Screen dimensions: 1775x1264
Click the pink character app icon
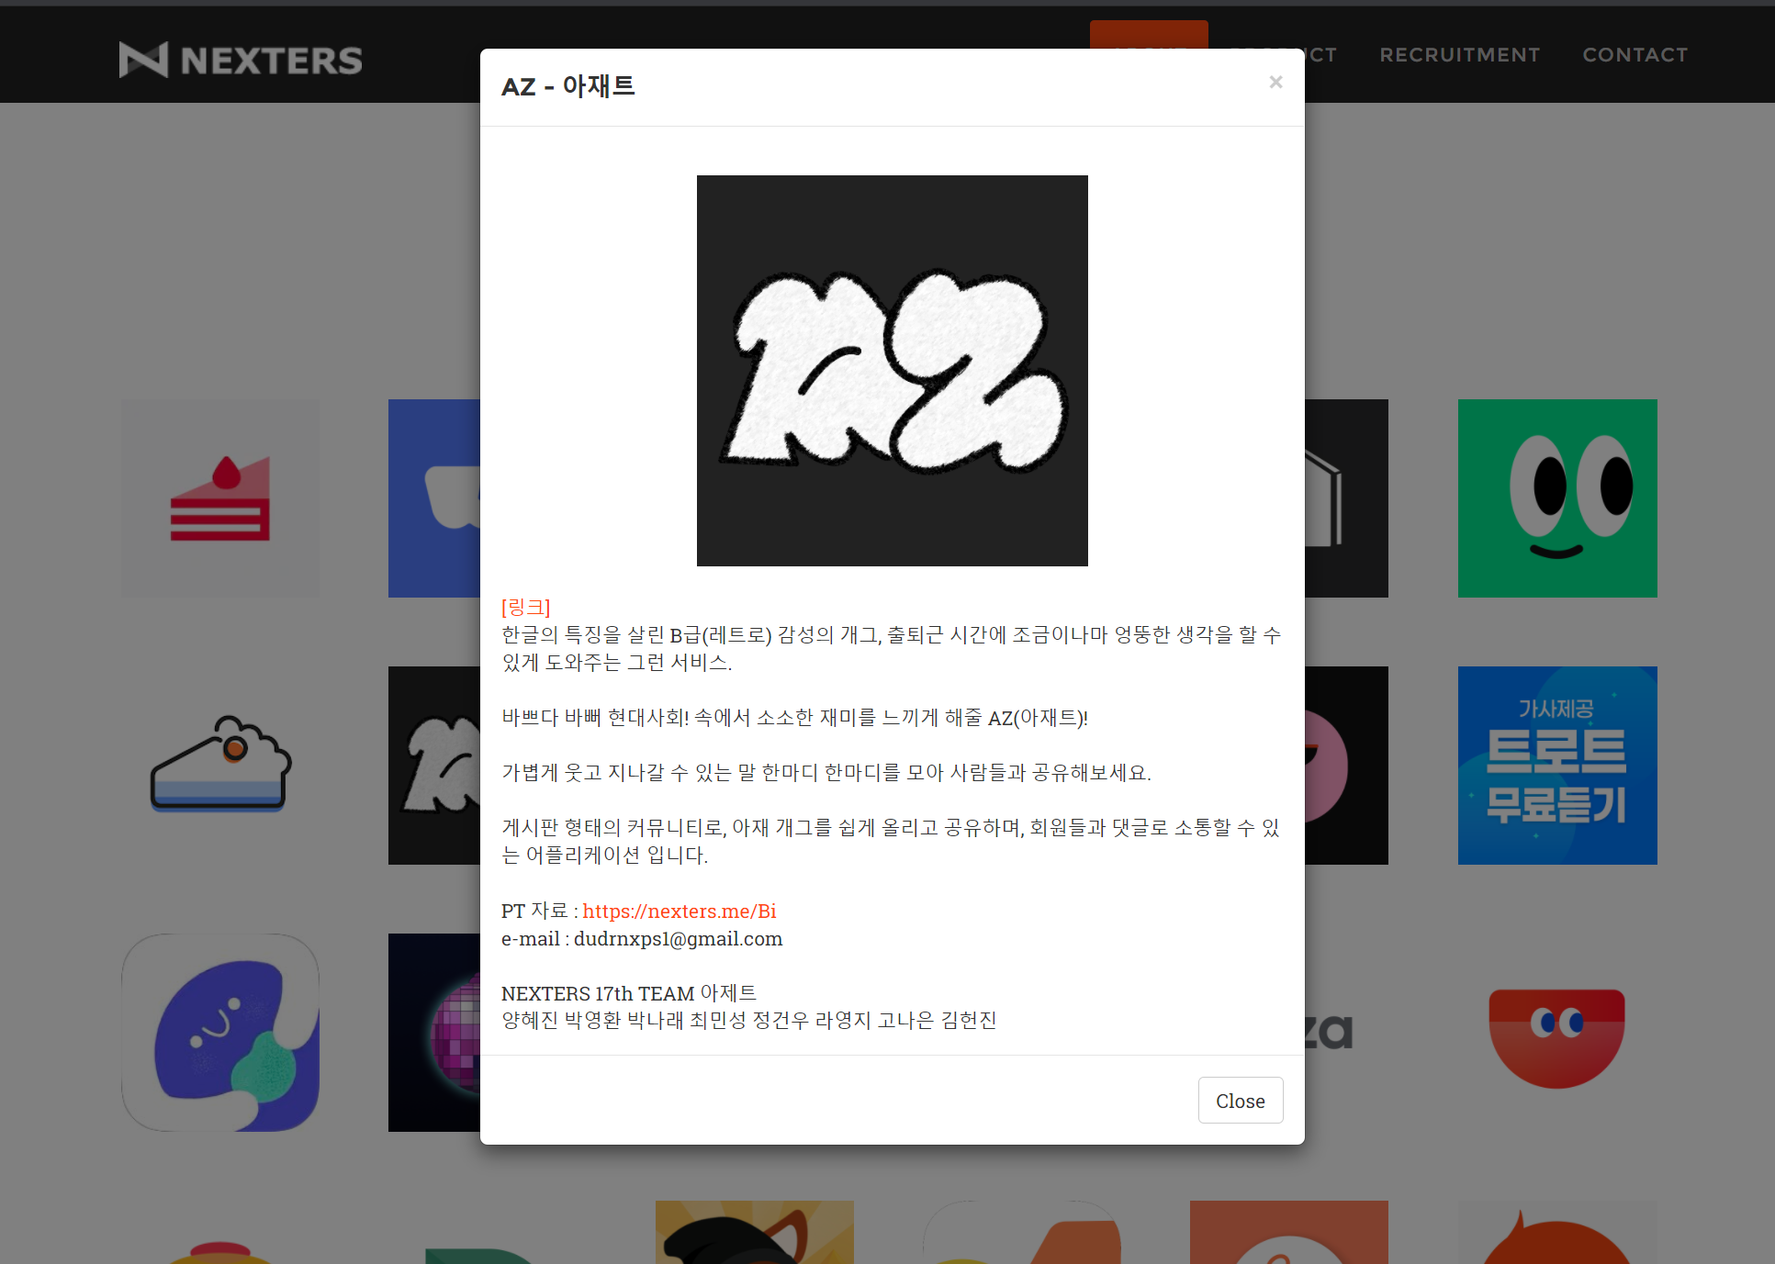click(1328, 765)
